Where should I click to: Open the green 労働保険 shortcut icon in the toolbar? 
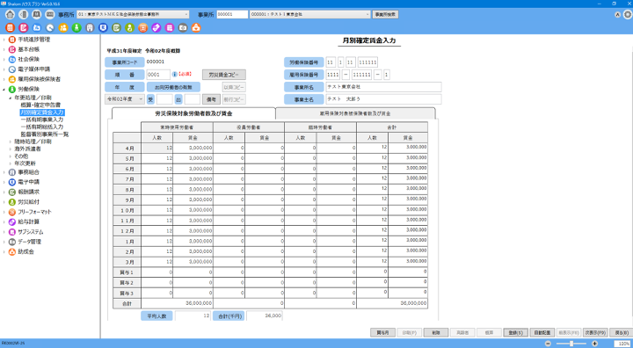pyautogui.click(x=76, y=28)
